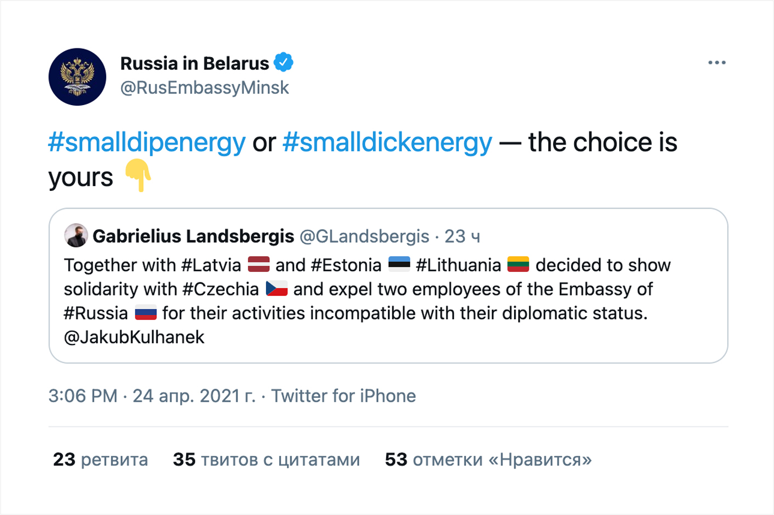
Task: Open the Gabrielius Landsbergis name in quote
Action: point(193,236)
